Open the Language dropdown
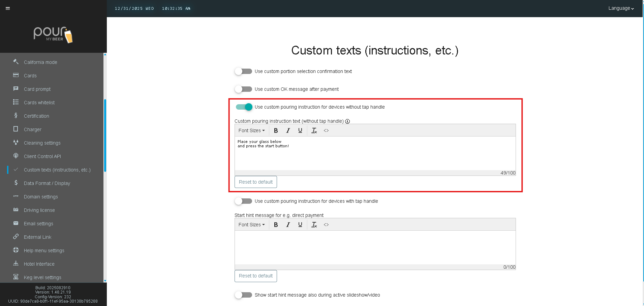Image resolution: width=644 pixels, height=306 pixels. (621, 8)
